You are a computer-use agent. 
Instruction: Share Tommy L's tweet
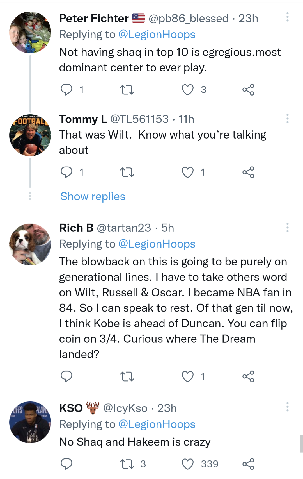248,172
